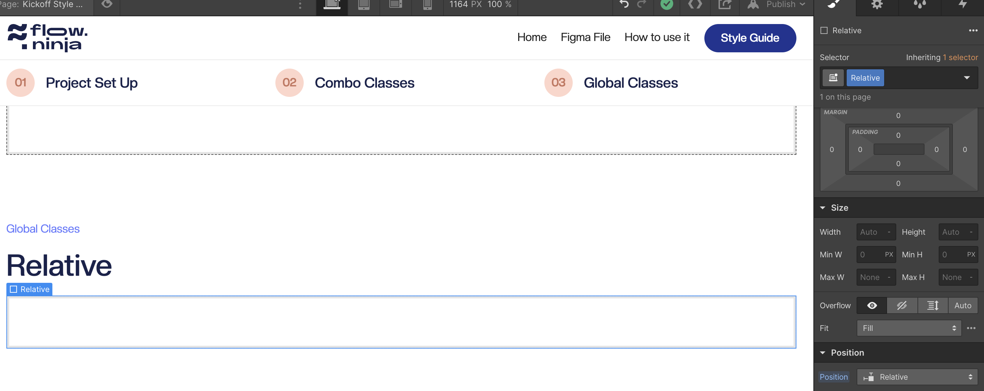This screenshot has height=391, width=984.
Task: Open the Position dropdown set to Relative
Action: point(917,377)
